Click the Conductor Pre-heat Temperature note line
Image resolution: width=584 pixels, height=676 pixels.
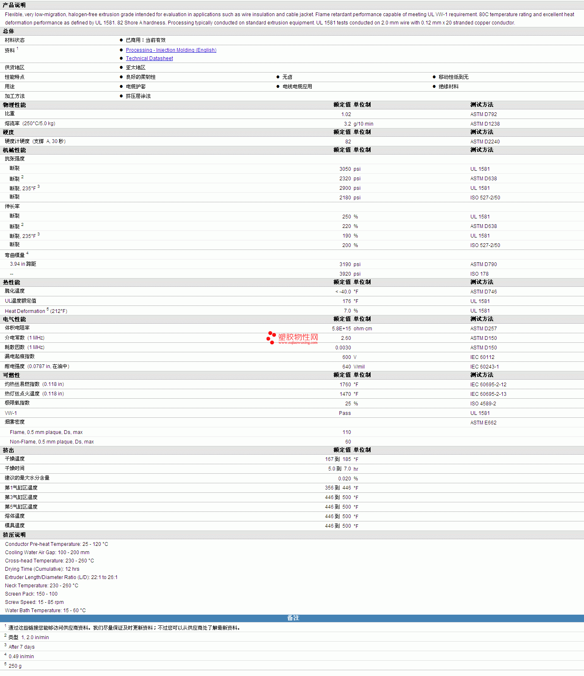(56, 544)
